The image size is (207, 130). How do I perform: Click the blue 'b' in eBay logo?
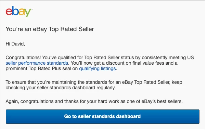point(15,11)
